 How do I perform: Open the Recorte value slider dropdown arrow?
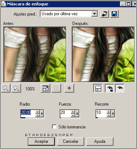click(113, 113)
